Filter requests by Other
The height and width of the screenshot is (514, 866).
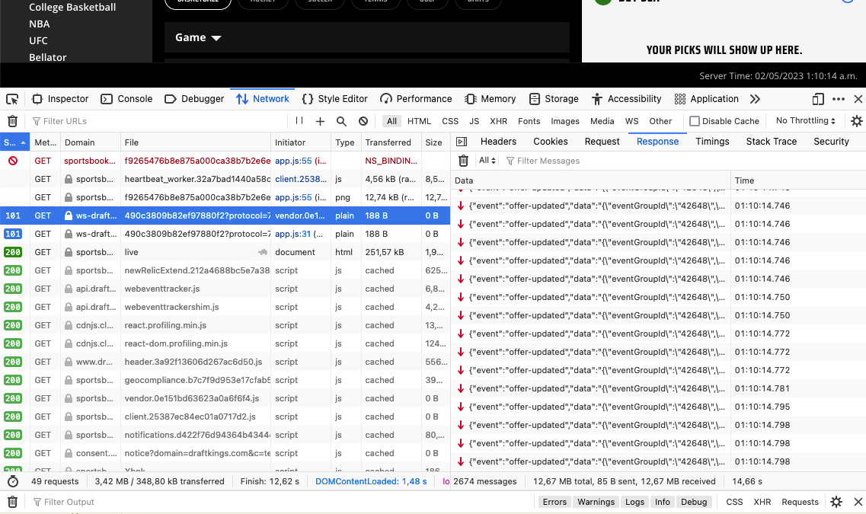660,121
